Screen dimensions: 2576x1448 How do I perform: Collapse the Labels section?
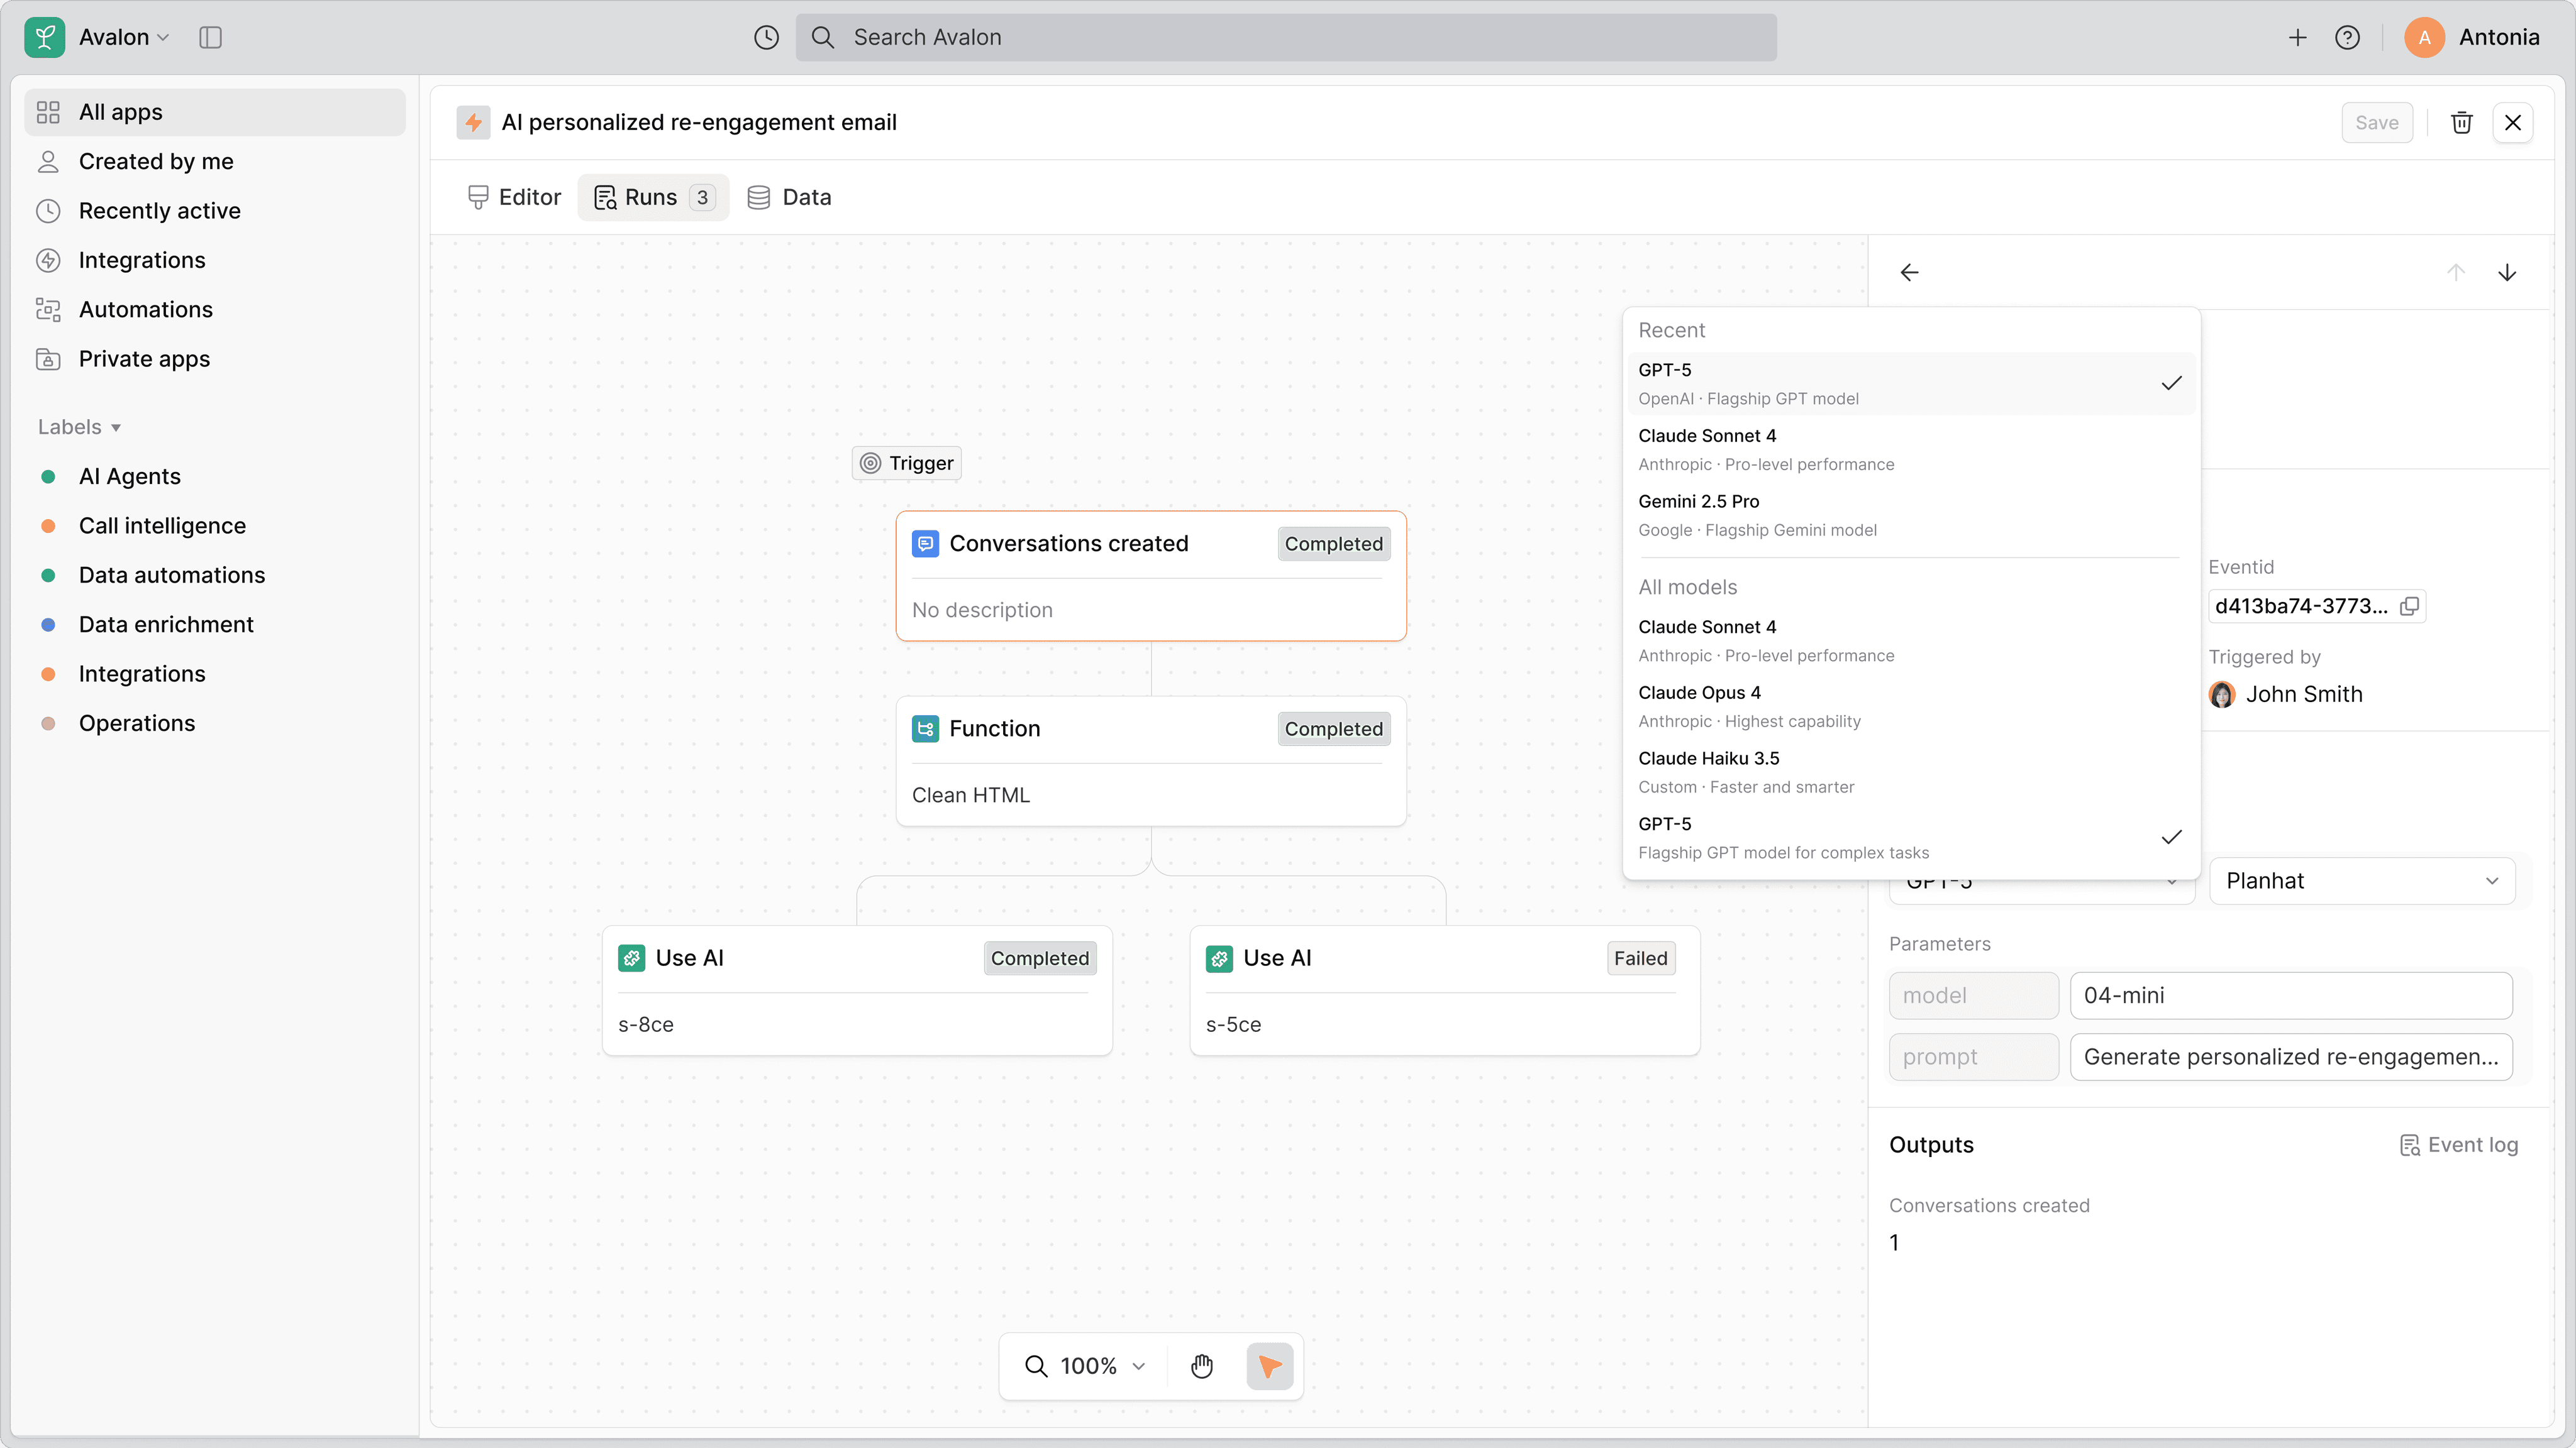pyautogui.click(x=117, y=428)
